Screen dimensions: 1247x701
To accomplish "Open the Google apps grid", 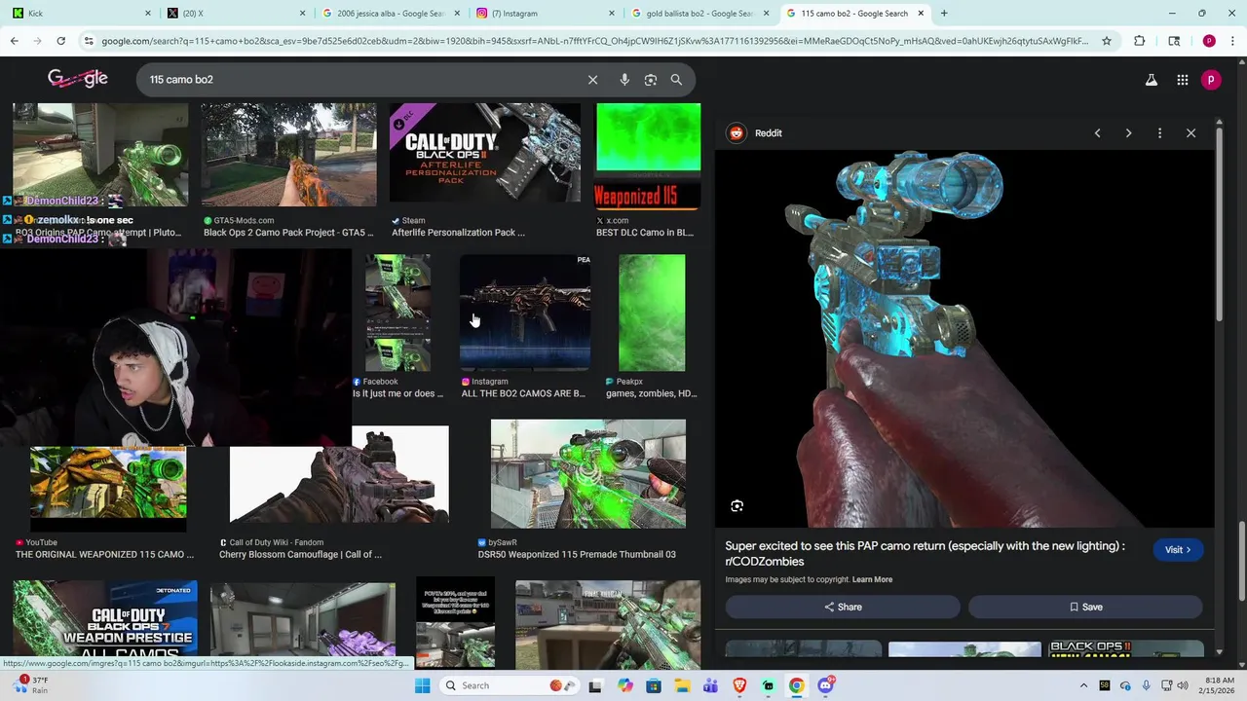I will pyautogui.click(x=1183, y=81).
